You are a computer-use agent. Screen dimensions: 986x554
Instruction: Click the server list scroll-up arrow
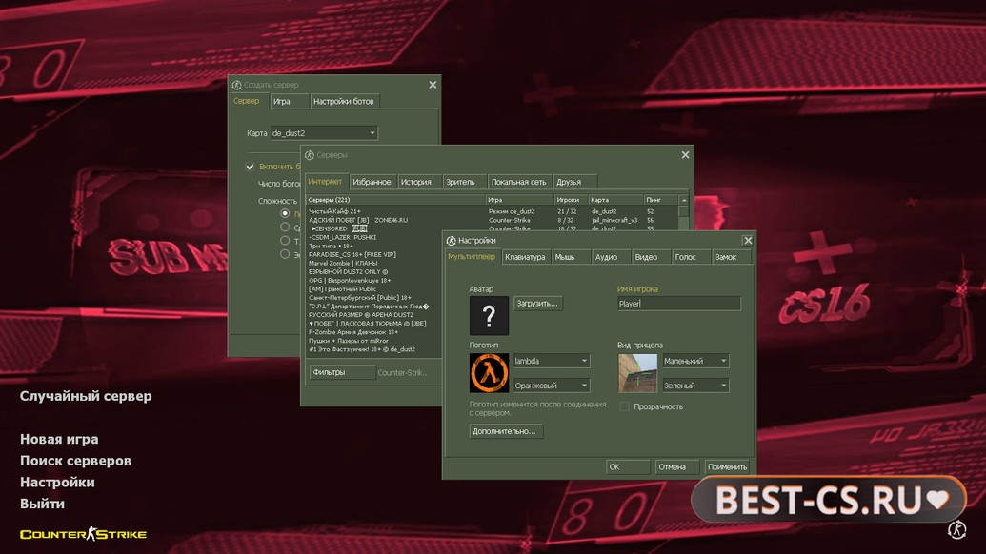point(684,200)
